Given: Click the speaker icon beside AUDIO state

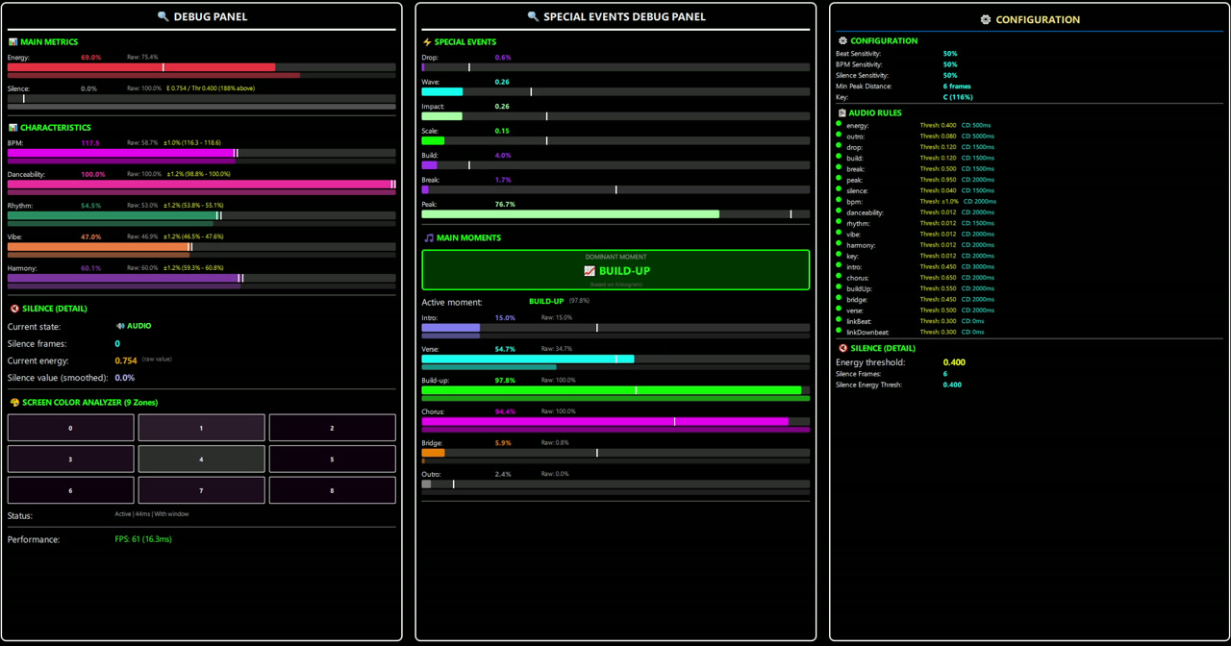Looking at the screenshot, I should point(120,326).
